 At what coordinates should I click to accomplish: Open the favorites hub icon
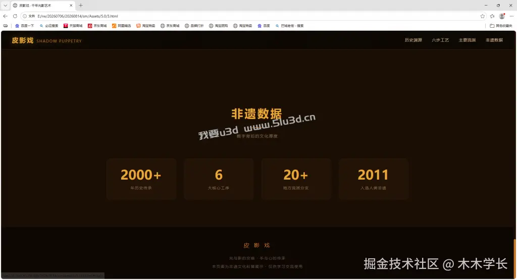click(492, 16)
